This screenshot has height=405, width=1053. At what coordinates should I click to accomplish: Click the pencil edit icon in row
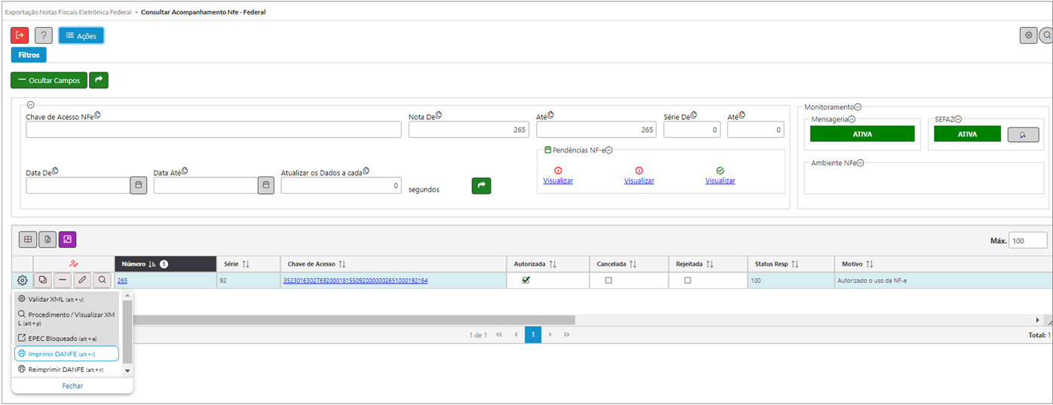click(82, 281)
